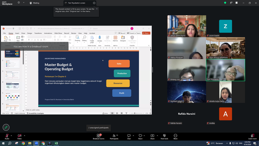
Task: Click the PowerPoint Search box
Action: pos(108,29)
